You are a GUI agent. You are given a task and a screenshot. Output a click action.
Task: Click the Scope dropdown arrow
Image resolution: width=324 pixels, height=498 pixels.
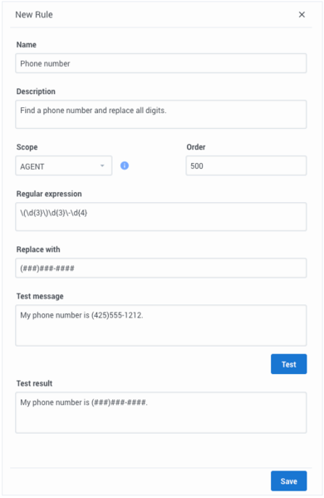pos(102,165)
